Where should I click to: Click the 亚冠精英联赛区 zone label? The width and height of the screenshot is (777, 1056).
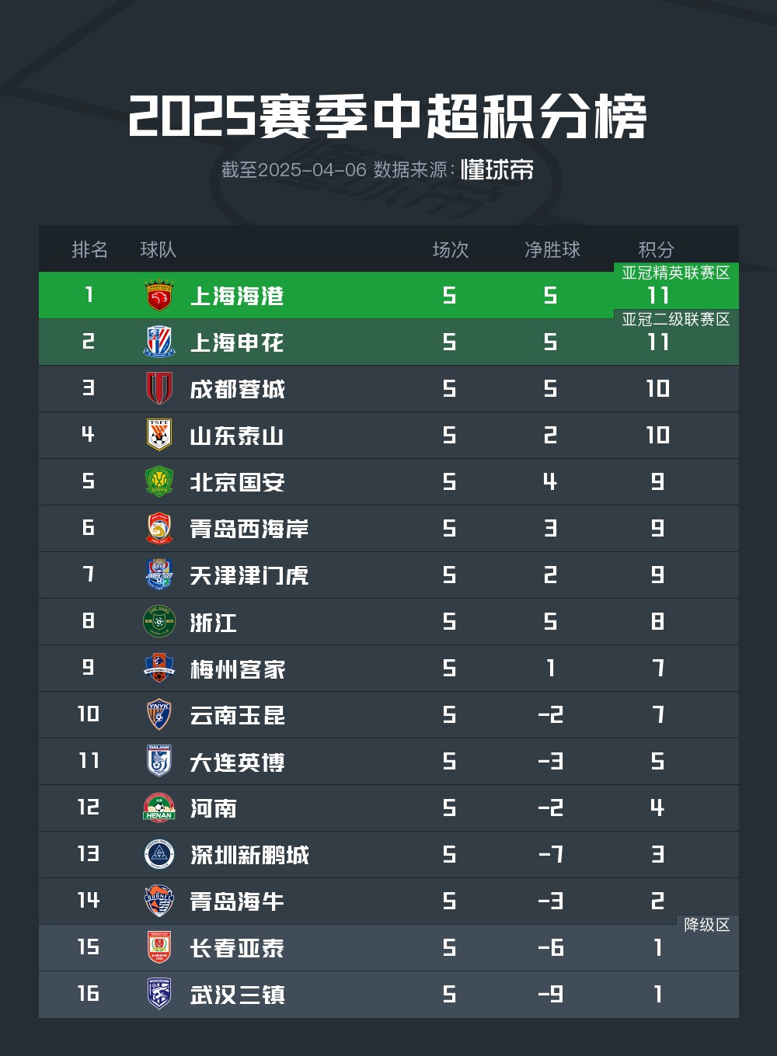click(676, 273)
